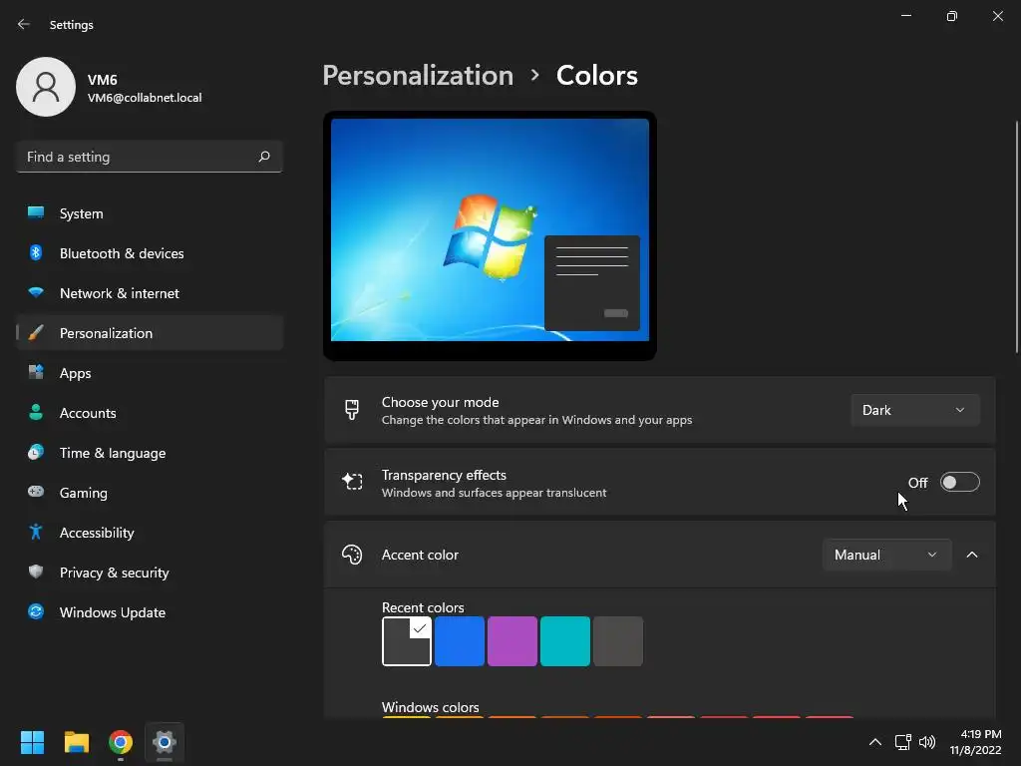This screenshot has width=1021, height=766.
Task: Click the Settings gear taskbar icon
Action: point(165,742)
